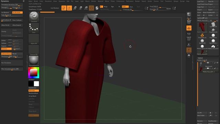Image resolution: width=220 pixels, height=124 pixels.
Task: Enable Zsub mode
Action: (131, 7)
